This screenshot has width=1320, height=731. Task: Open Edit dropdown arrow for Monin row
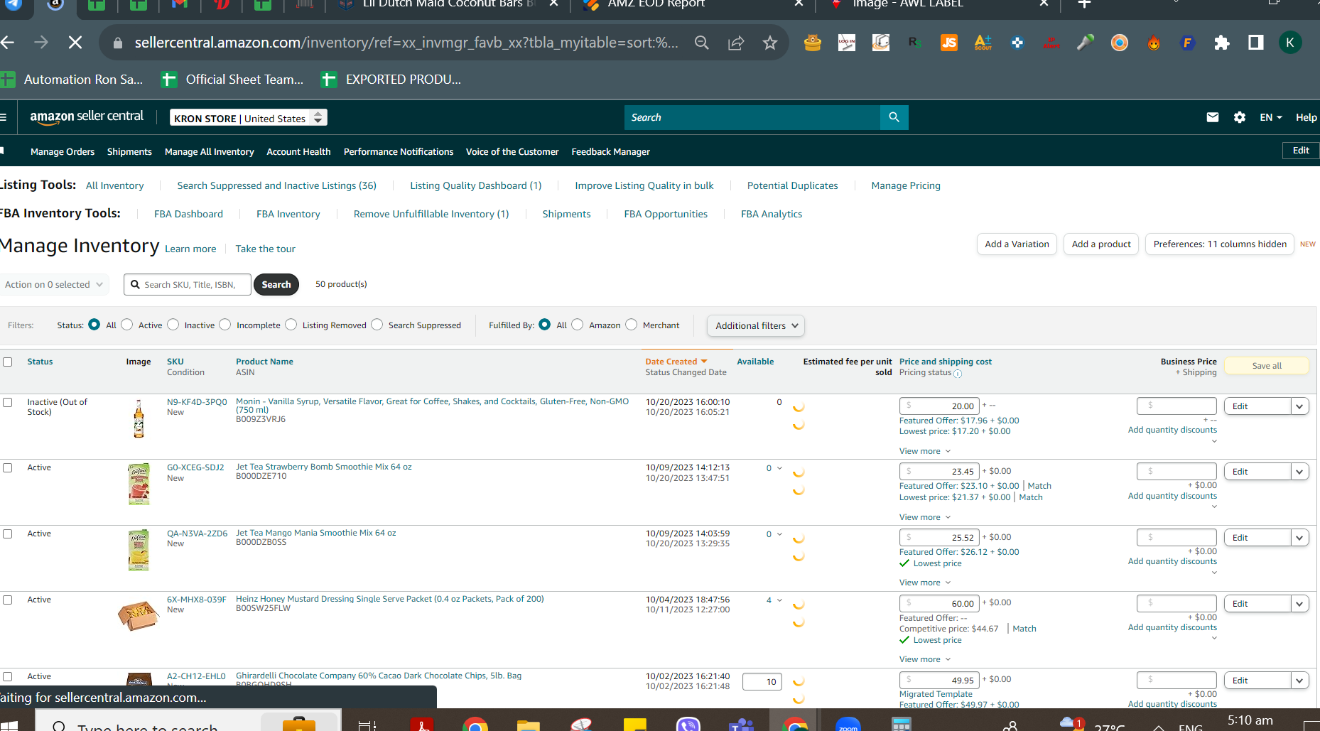[1299, 406]
